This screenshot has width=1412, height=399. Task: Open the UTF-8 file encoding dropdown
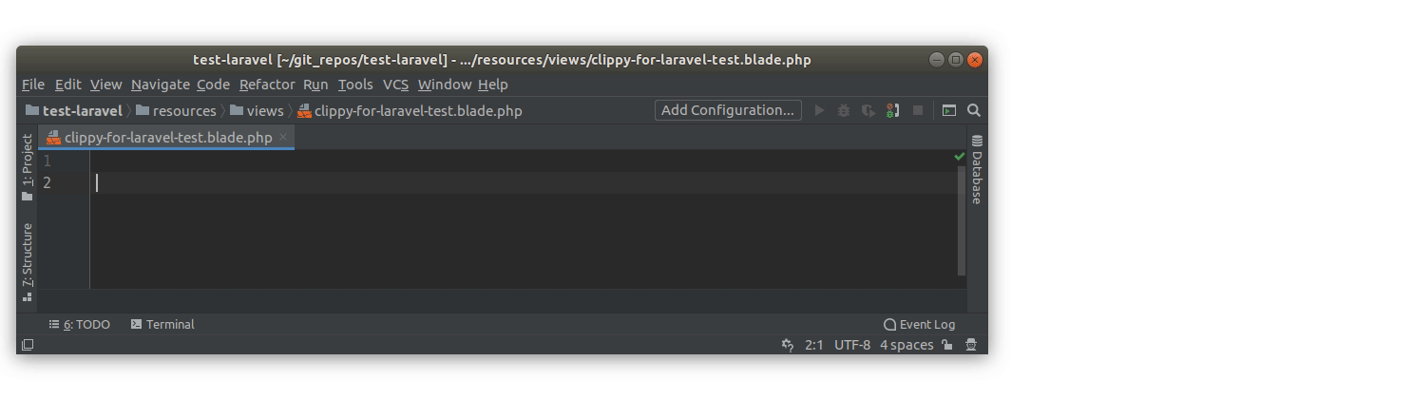pos(851,345)
